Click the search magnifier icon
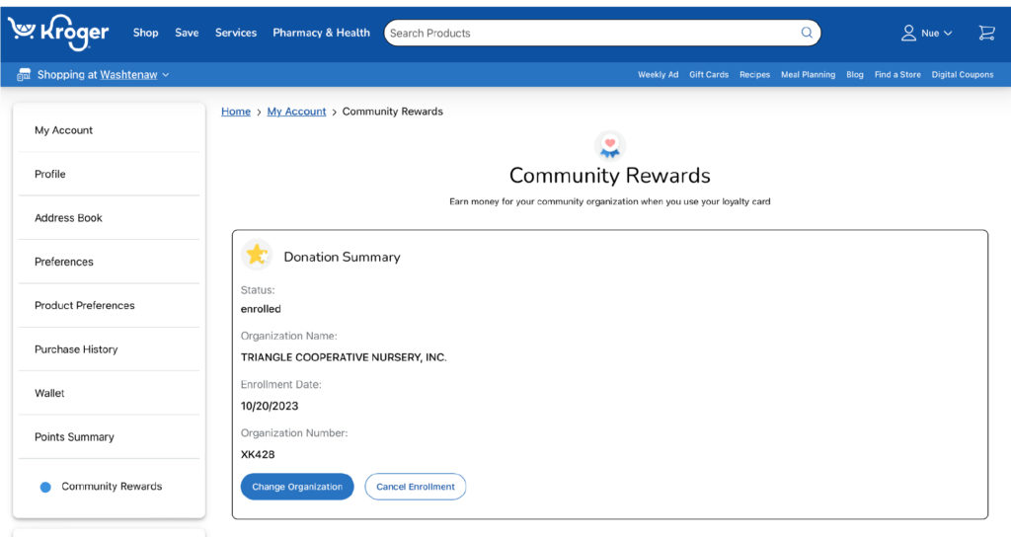Image resolution: width=1011 pixels, height=537 pixels. (807, 33)
